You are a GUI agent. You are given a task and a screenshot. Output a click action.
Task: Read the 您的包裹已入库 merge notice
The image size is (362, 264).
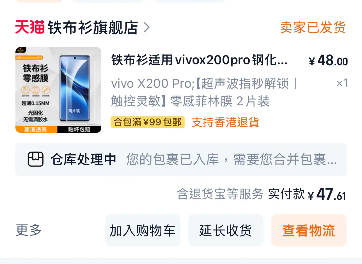click(232, 159)
